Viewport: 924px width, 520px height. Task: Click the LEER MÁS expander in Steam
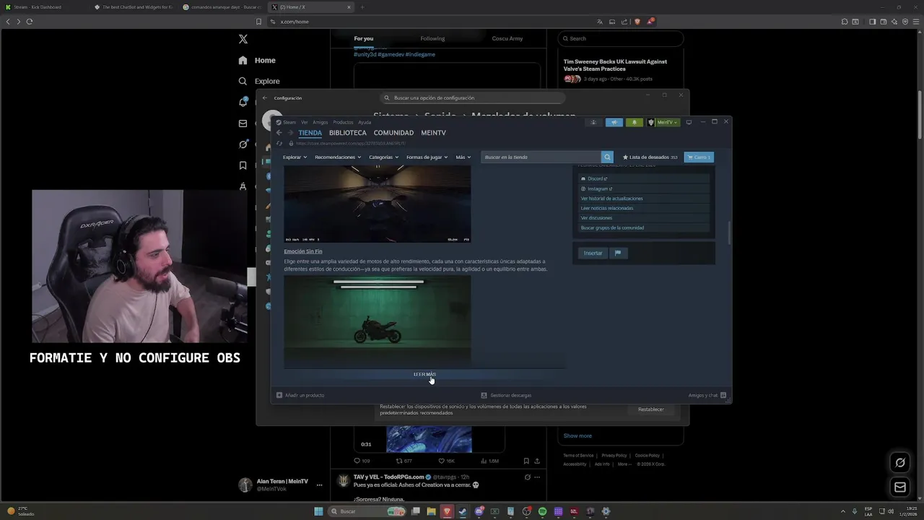coord(424,374)
